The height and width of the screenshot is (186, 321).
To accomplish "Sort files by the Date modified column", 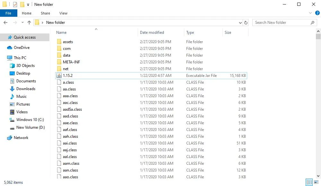I will pyautogui.click(x=152, y=32).
